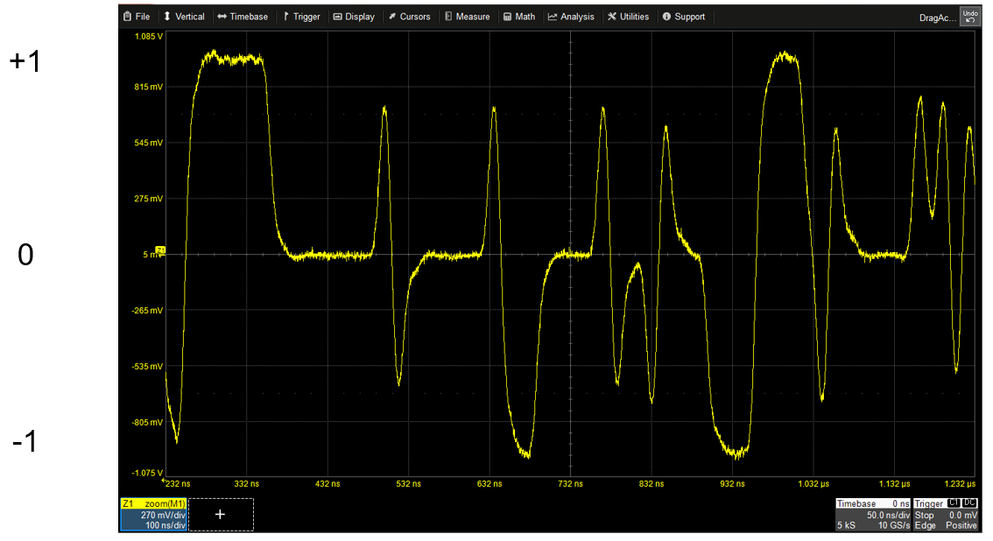Open the Trigger descriptor box
This screenshot has width=993, height=541.
tap(946, 515)
